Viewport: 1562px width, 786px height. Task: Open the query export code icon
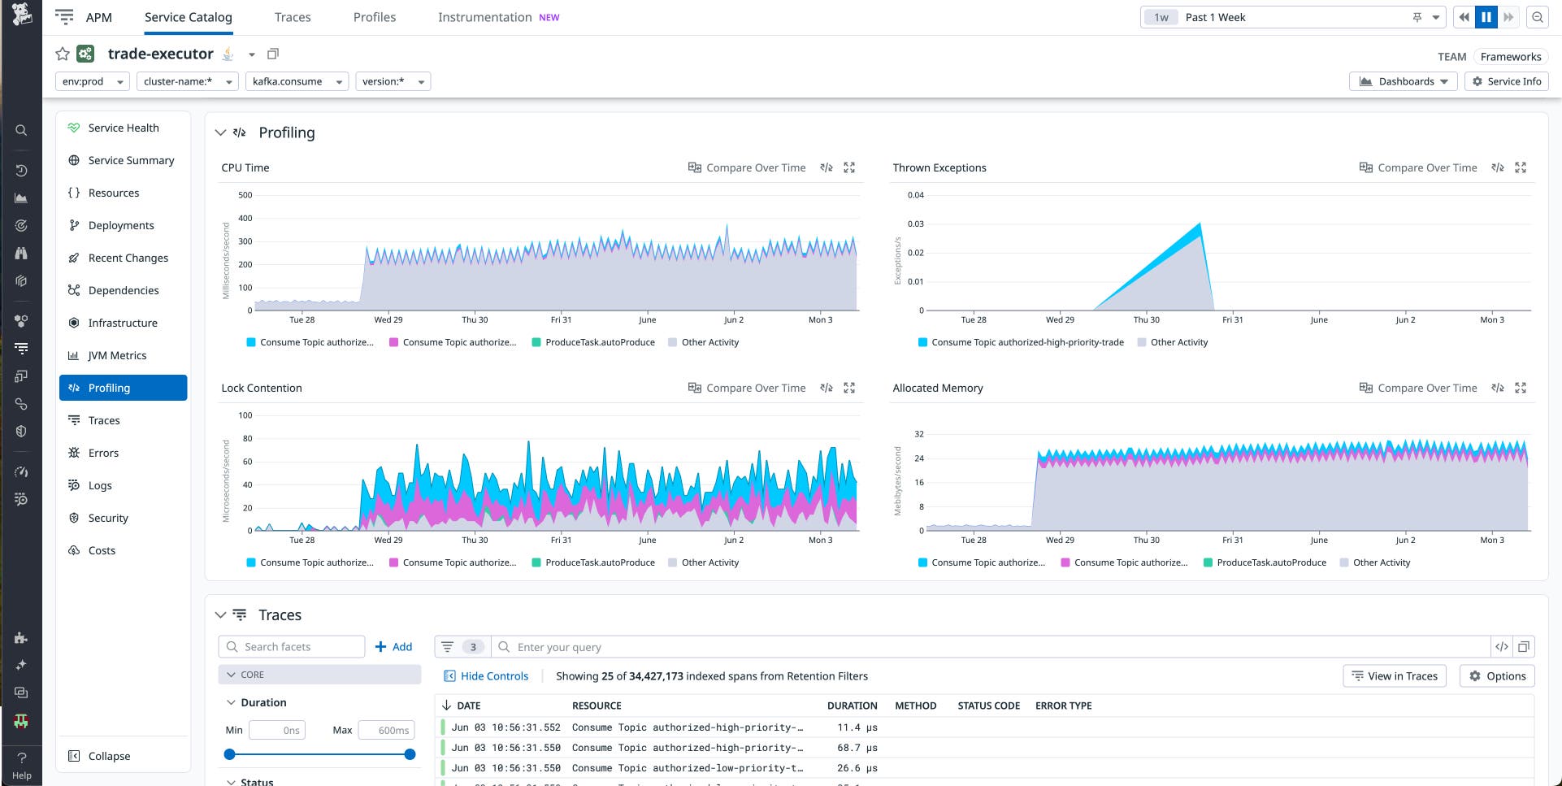tap(1502, 646)
